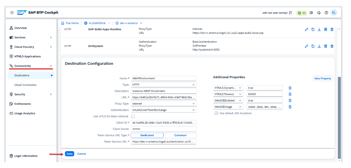
Task: Delete the SH4System destination
Action: click(x=332, y=46)
